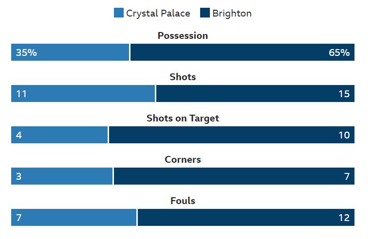Select Crystal Palace's 11 shots bar
The image size is (373, 239).
(83, 94)
